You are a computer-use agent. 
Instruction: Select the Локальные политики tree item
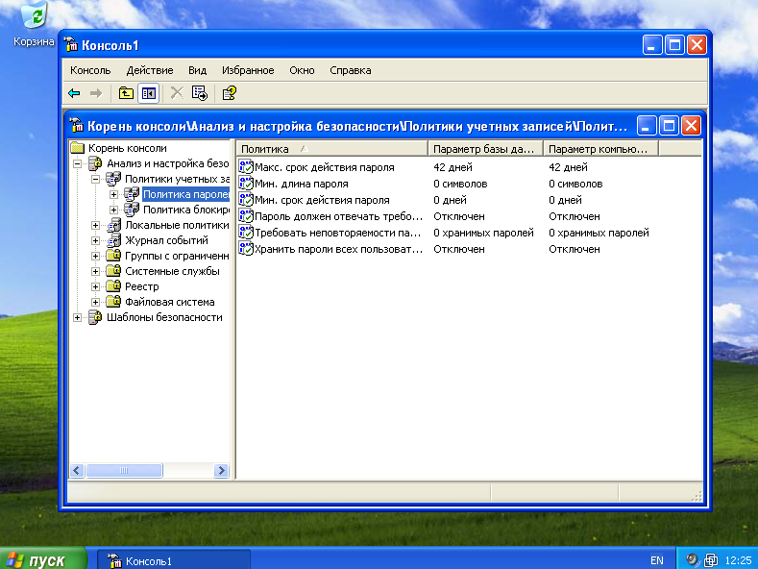(x=177, y=225)
